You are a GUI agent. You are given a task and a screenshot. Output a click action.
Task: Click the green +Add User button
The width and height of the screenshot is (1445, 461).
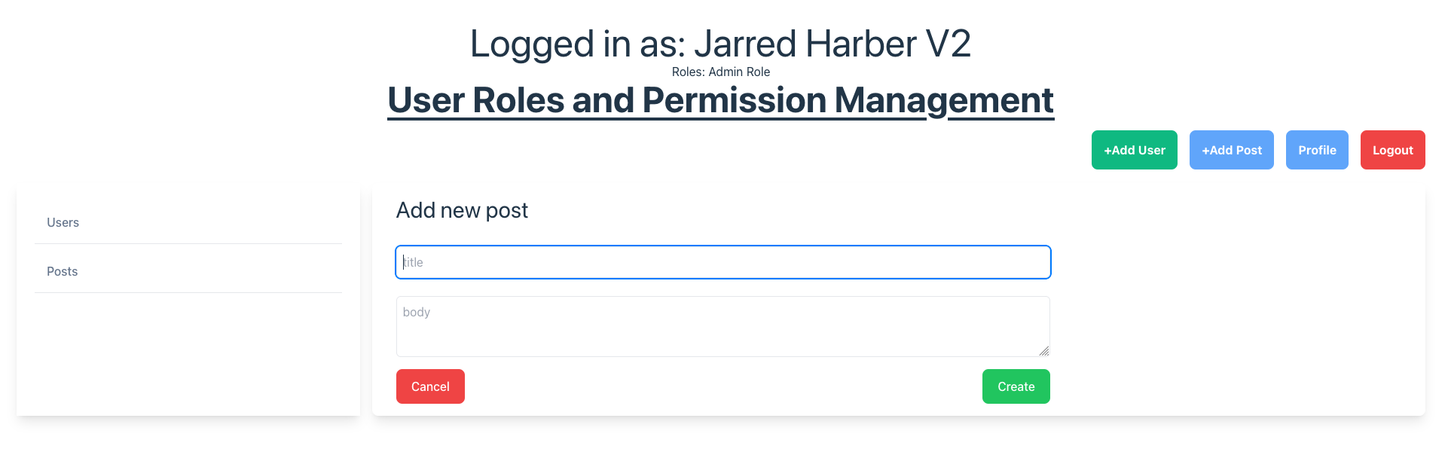tap(1134, 150)
